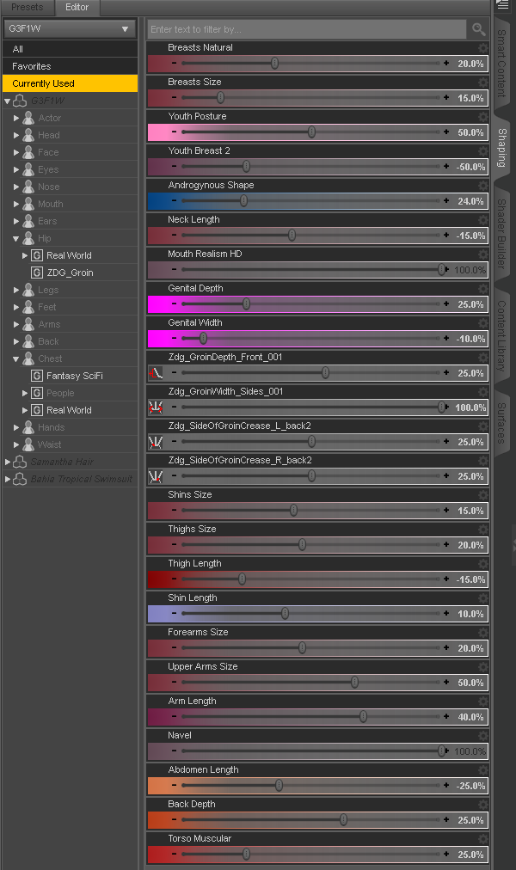Click Zdg_SideOfGroinCrease_R_back2 thumbnail icon
The image size is (516, 870).
click(x=156, y=476)
